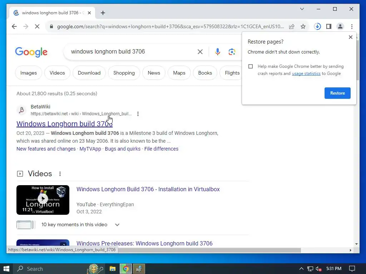366x274 pixels.
Task: Click the address bar URL
Action: [170, 26]
